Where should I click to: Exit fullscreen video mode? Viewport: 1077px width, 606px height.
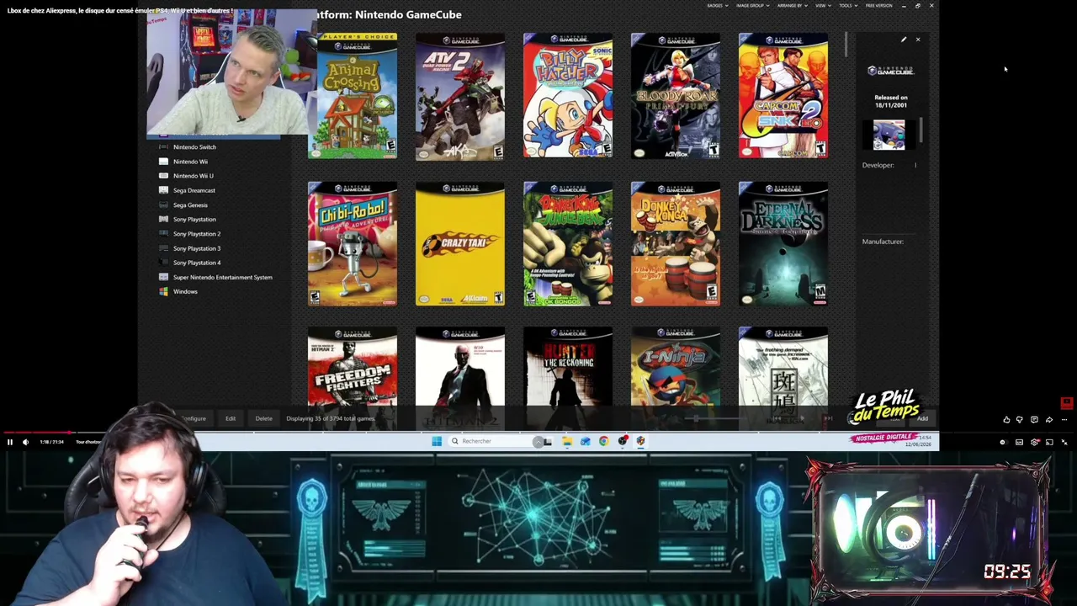(x=1064, y=442)
